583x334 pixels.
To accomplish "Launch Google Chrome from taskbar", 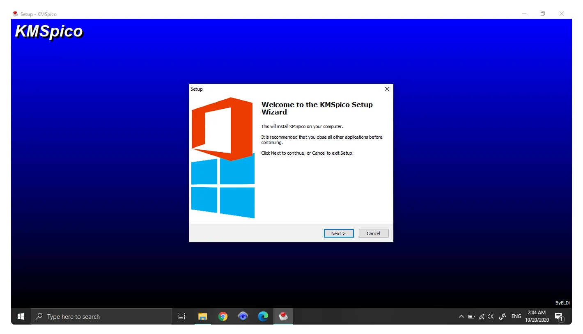I will tap(223, 316).
